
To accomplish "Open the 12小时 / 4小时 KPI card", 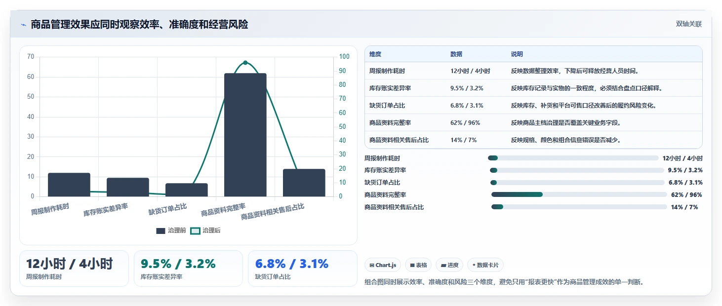I will tap(74, 268).
